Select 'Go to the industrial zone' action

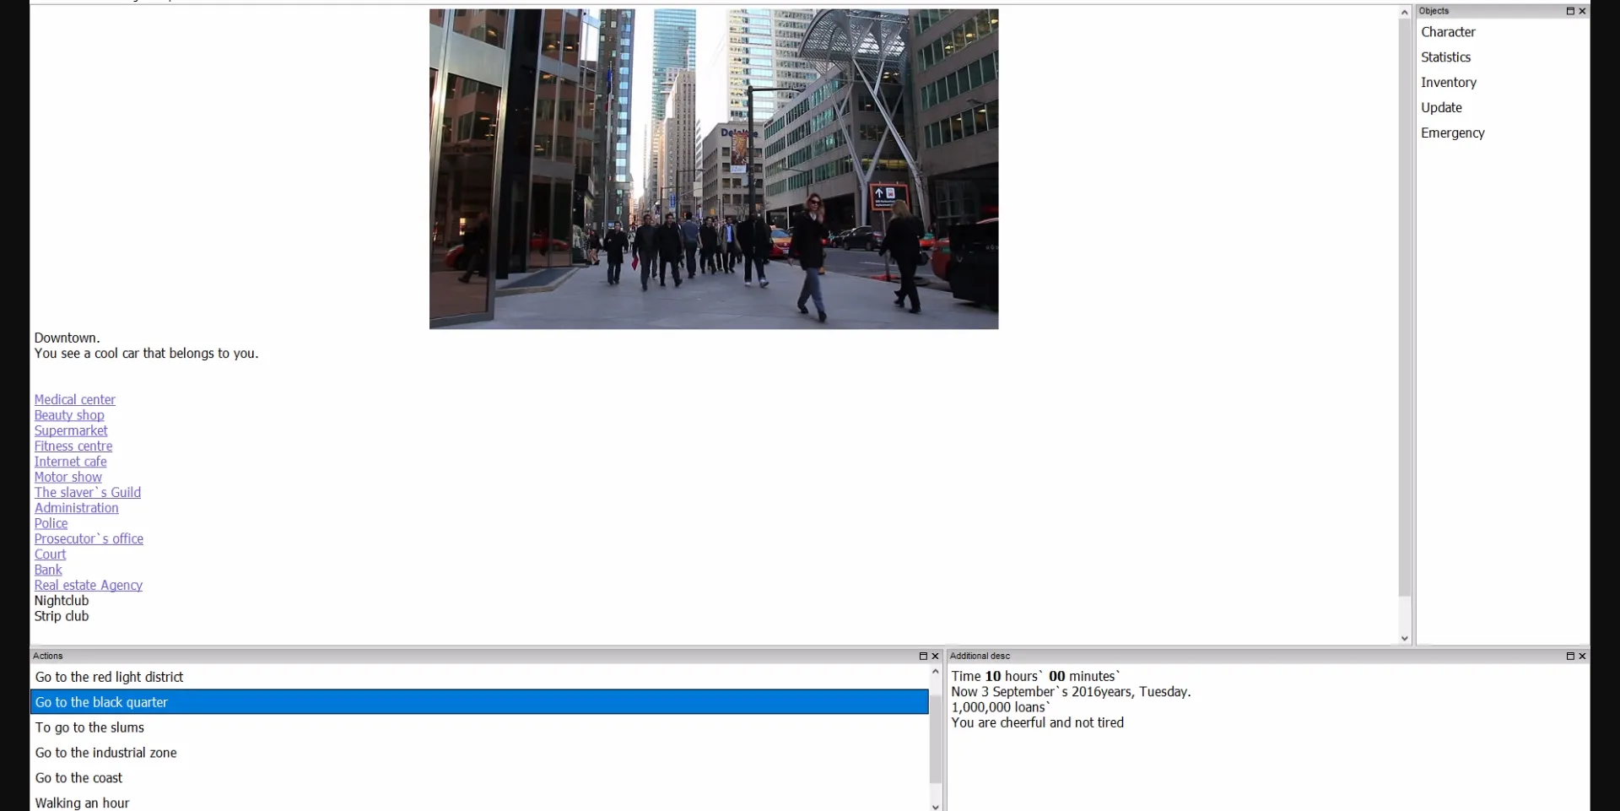[x=106, y=753]
